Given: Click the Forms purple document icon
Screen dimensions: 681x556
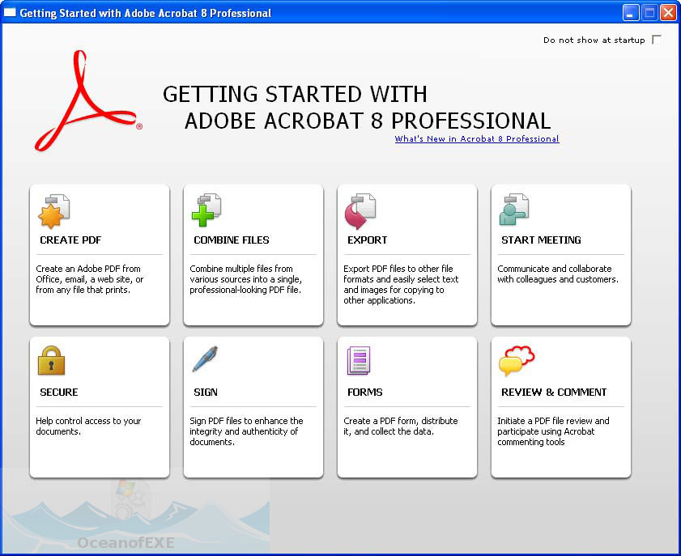Looking at the screenshot, I should point(359,360).
